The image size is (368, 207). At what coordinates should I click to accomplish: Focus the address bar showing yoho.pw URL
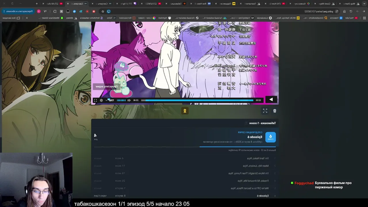click(x=319, y=11)
